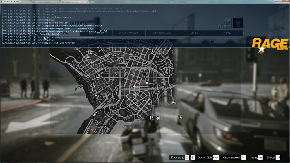Click the green T? mission marker
The width and height of the screenshot is (290, 163).
pos(132,97)
